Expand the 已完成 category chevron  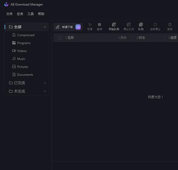[45, 83]
